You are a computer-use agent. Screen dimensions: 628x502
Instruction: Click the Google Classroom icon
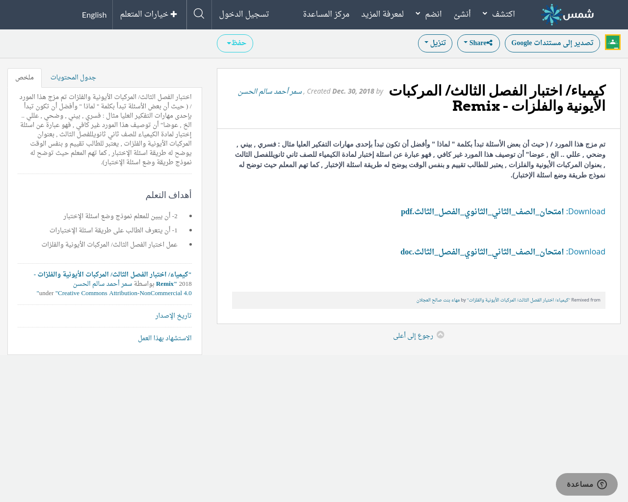tap(613, 43)
